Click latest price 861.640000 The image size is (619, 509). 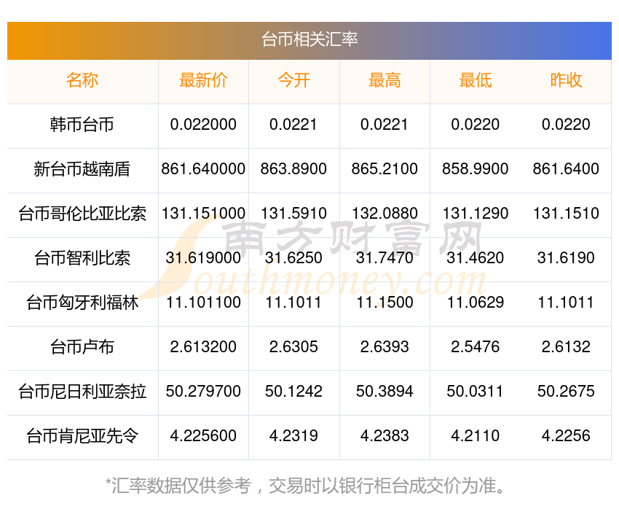pos(203,169)
